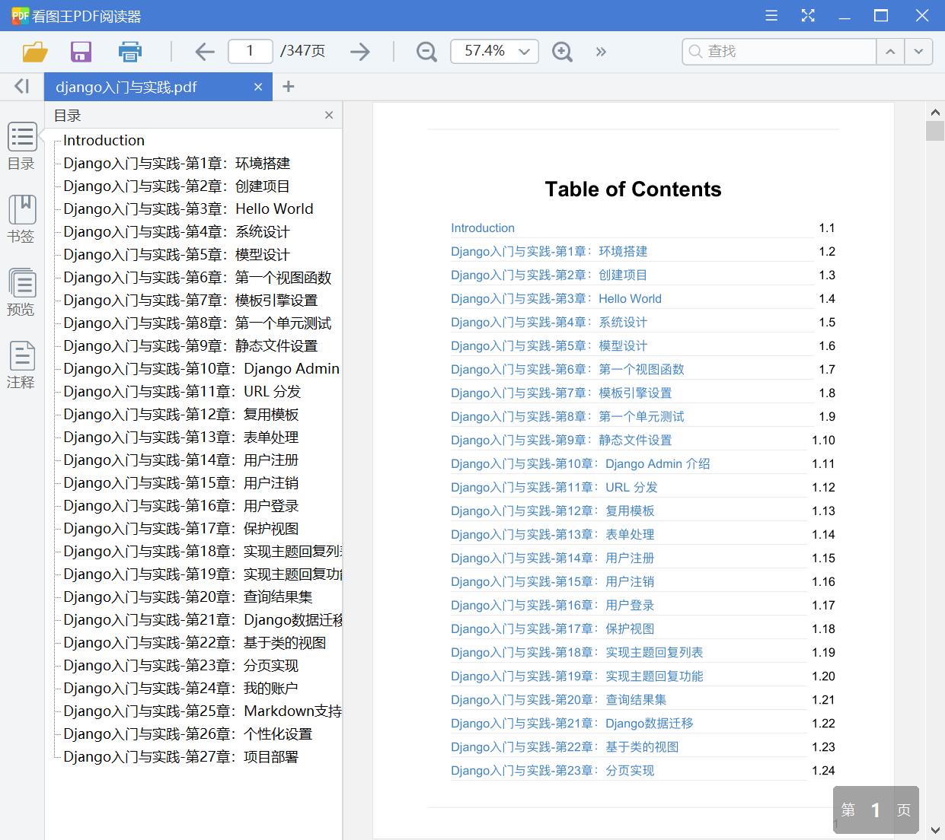Click the save disk icon
Image resolution: width=945 pixels, height=840 pixels.
(81, 52)
